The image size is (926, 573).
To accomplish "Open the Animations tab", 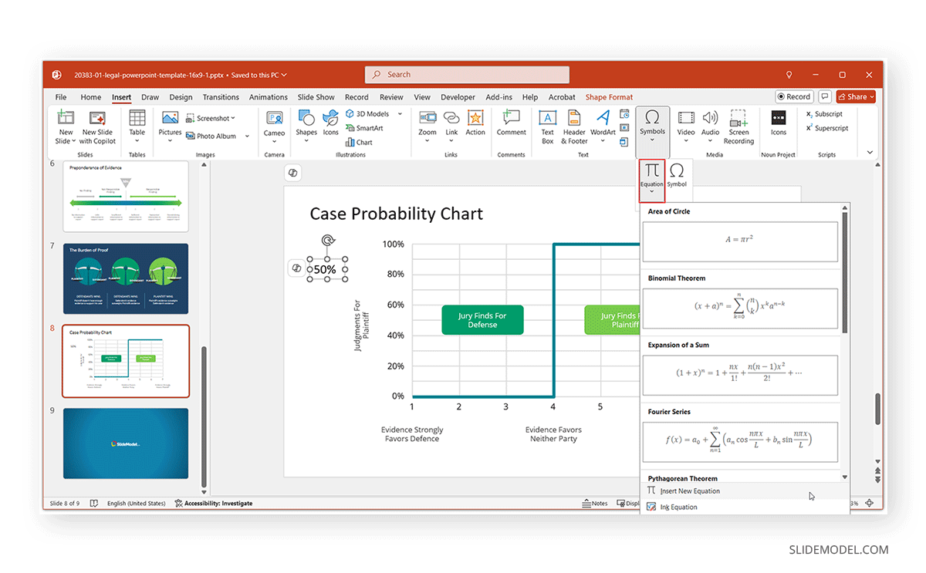I will click(x=269, y=97).
